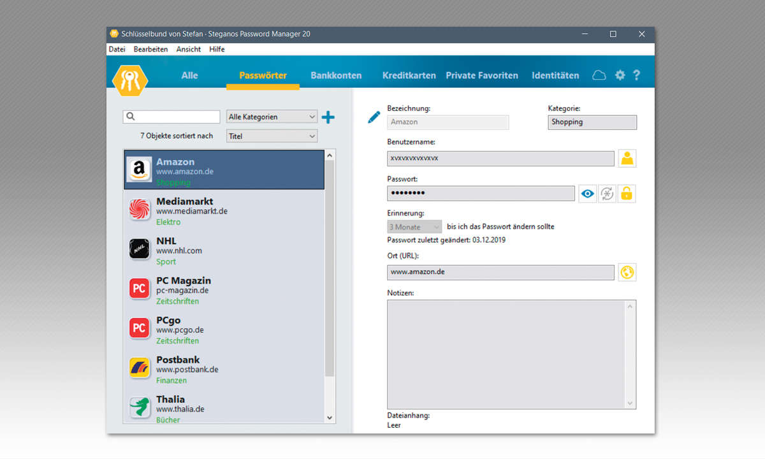This screenshot has height=459, width=765.
Task: Select the Postbank entry title
Action: click(x=178, y=360)
